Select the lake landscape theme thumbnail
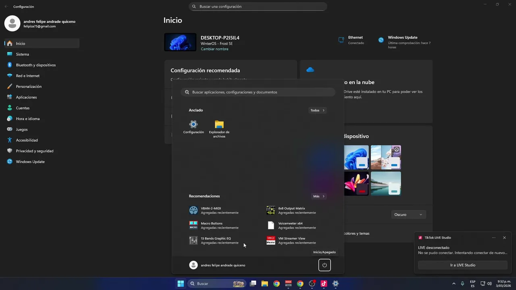 [386, 184]
